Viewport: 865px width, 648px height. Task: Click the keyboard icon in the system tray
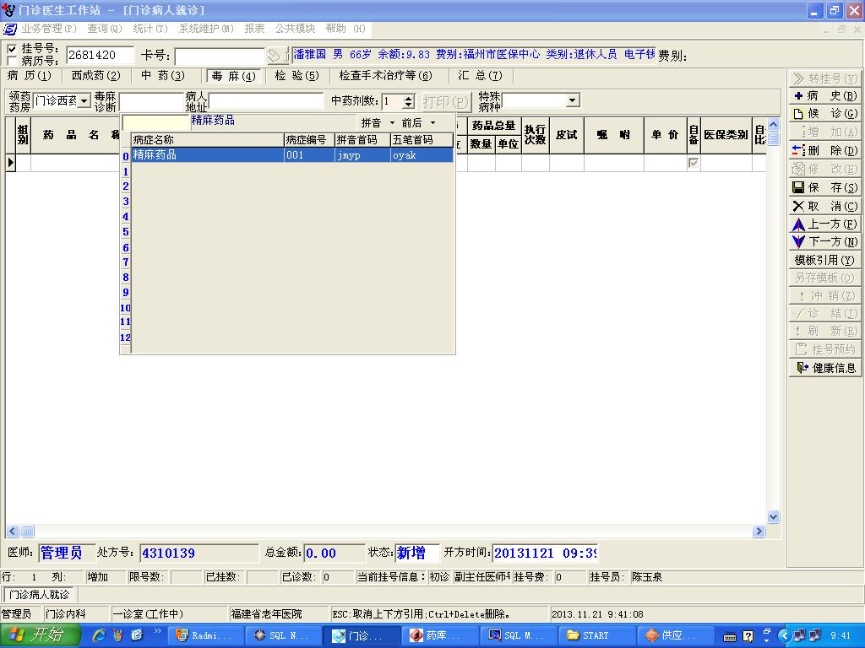click(729, 636)
